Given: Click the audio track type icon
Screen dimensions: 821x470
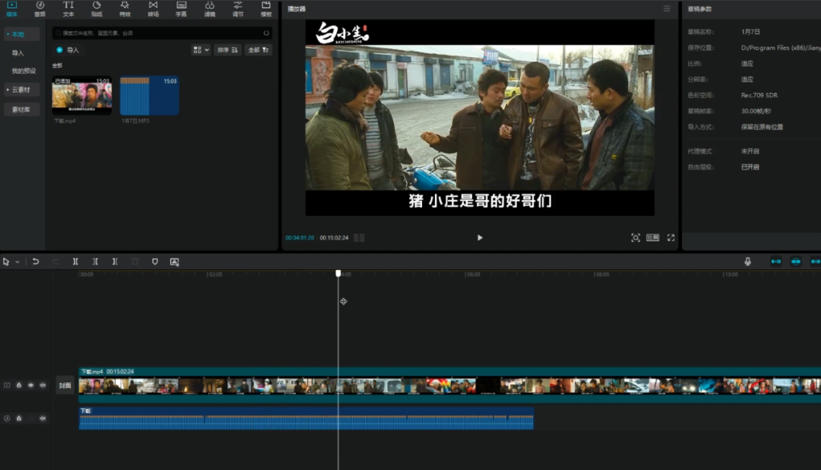Looking at the screenshot, I should click(x=7, y=418).
